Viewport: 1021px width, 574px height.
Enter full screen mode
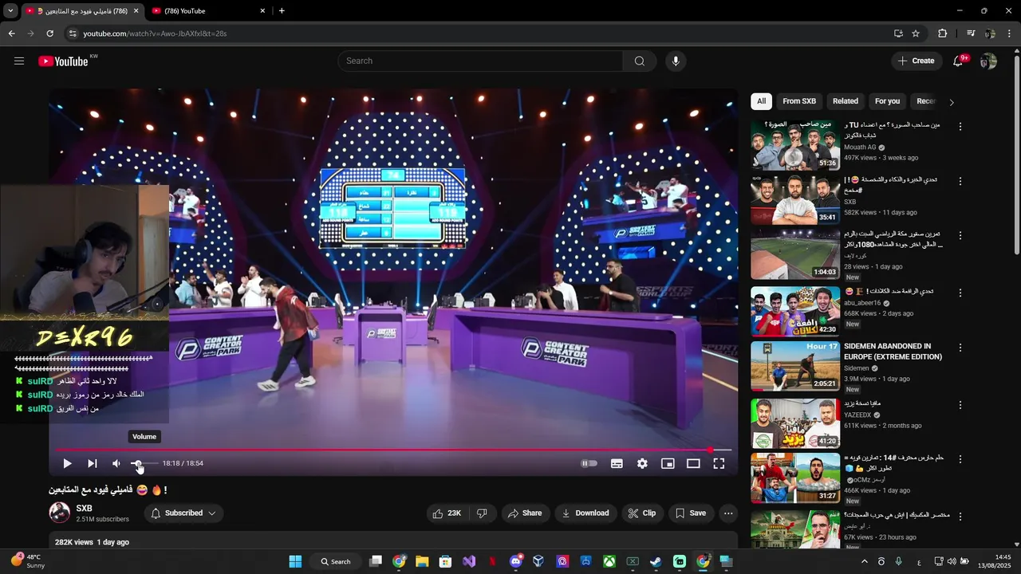[x=719, y=463]
